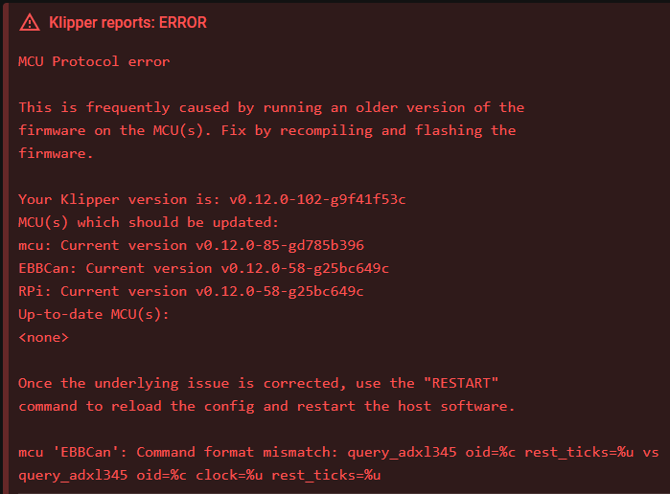This screenshot has height=494, width=670.
Task: Click the line "command to reload the config"
Action: pyautogui.click(x=266, y=406)
